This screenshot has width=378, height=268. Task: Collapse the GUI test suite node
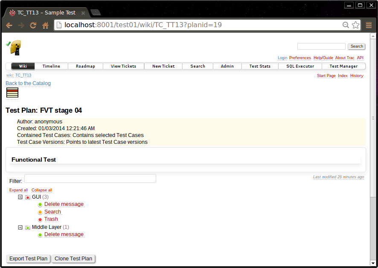[x=20, y=197]
